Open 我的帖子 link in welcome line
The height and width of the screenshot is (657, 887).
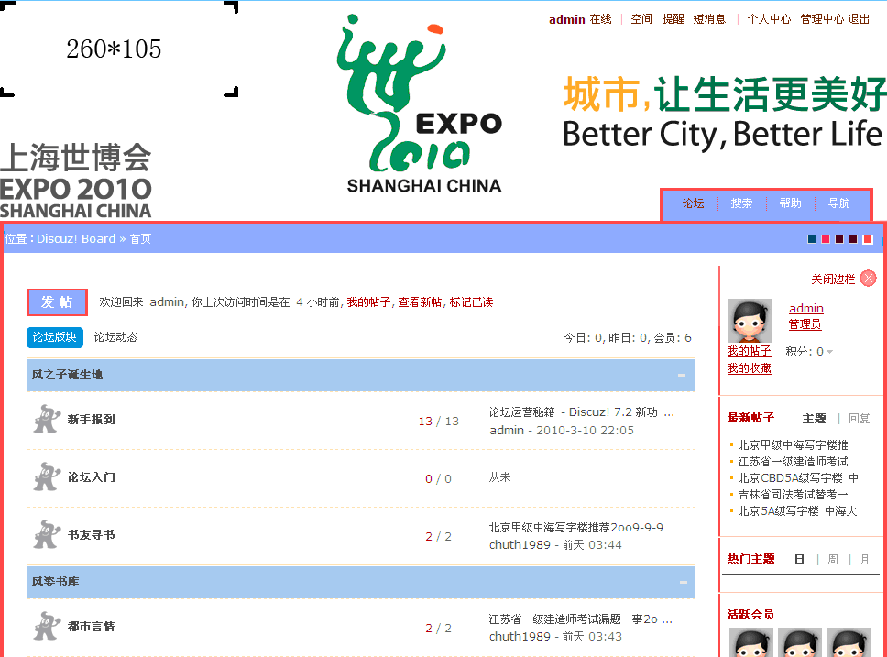[x=368, y=302]
